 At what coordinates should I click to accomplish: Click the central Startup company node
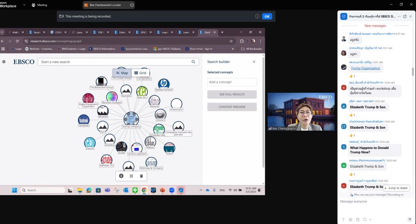[131, 119]
